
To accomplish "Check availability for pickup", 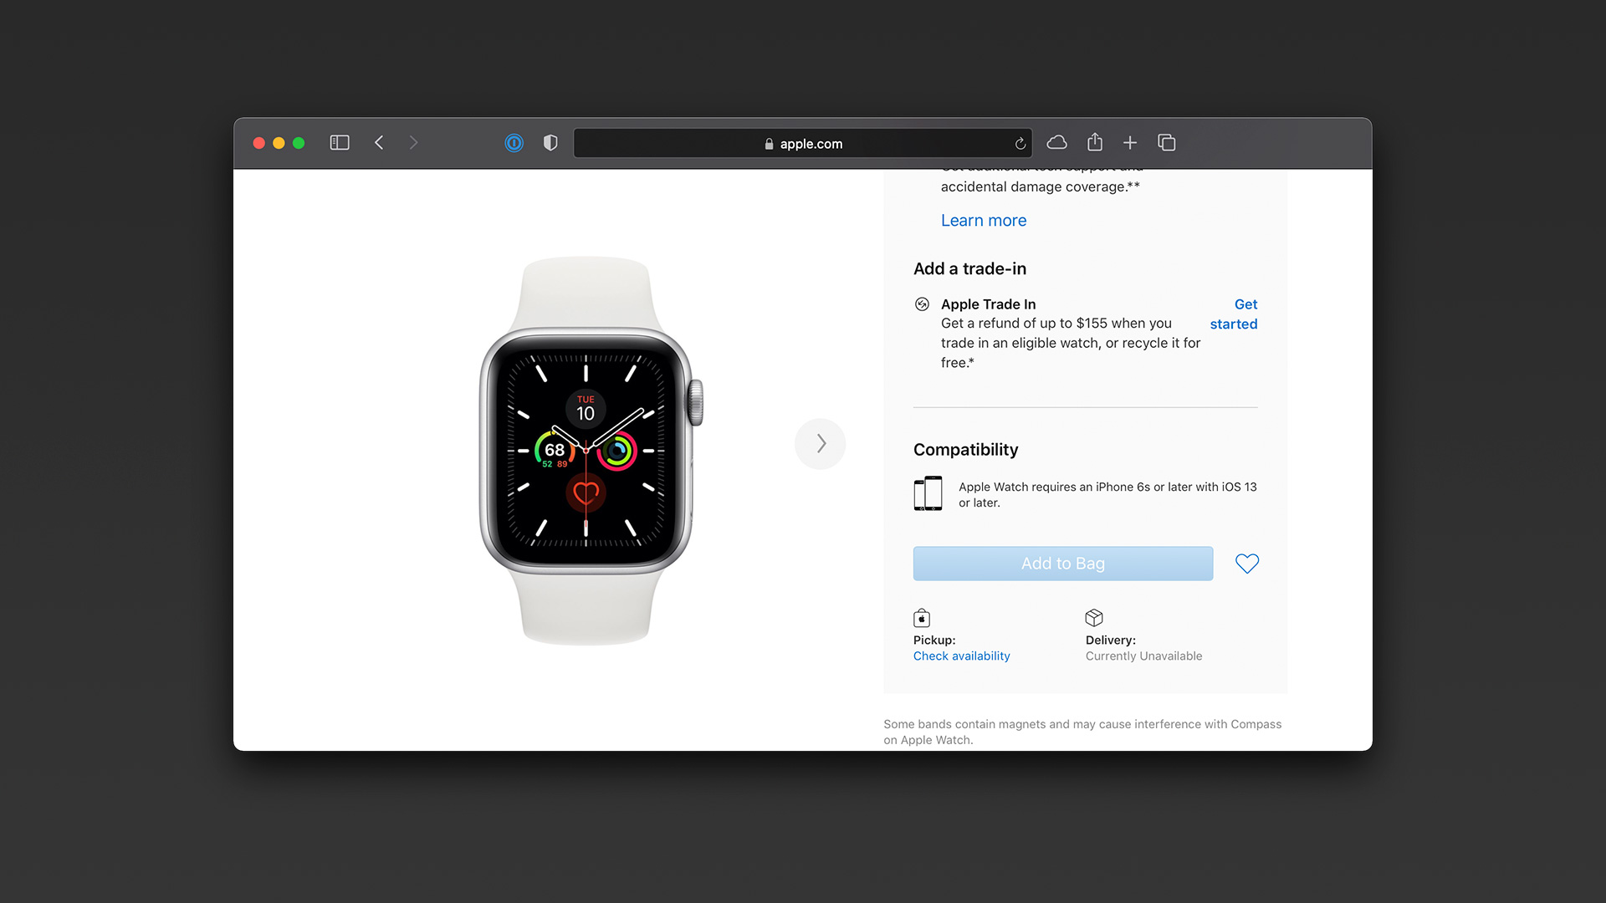I will click(961, 656).
